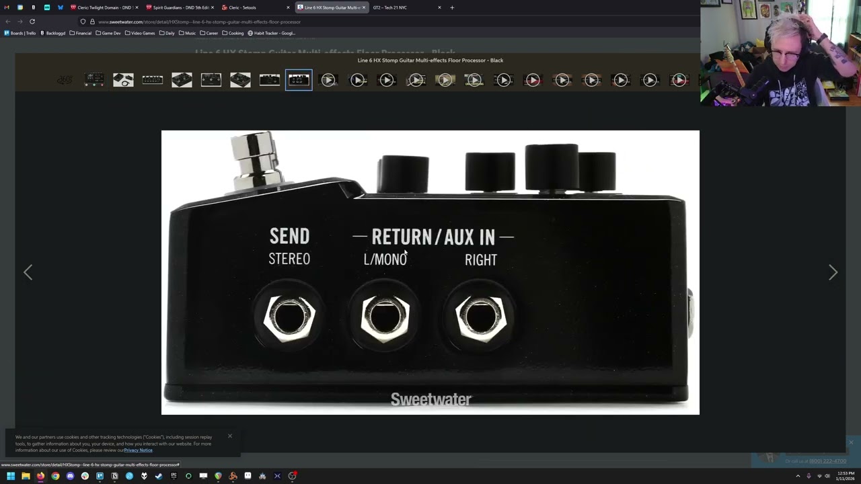Select first video thumbnail with play icon
The width and height of the screenshot is (861, 484).
328,80
